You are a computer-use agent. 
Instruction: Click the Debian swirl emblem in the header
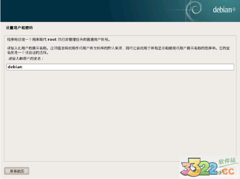193,10
